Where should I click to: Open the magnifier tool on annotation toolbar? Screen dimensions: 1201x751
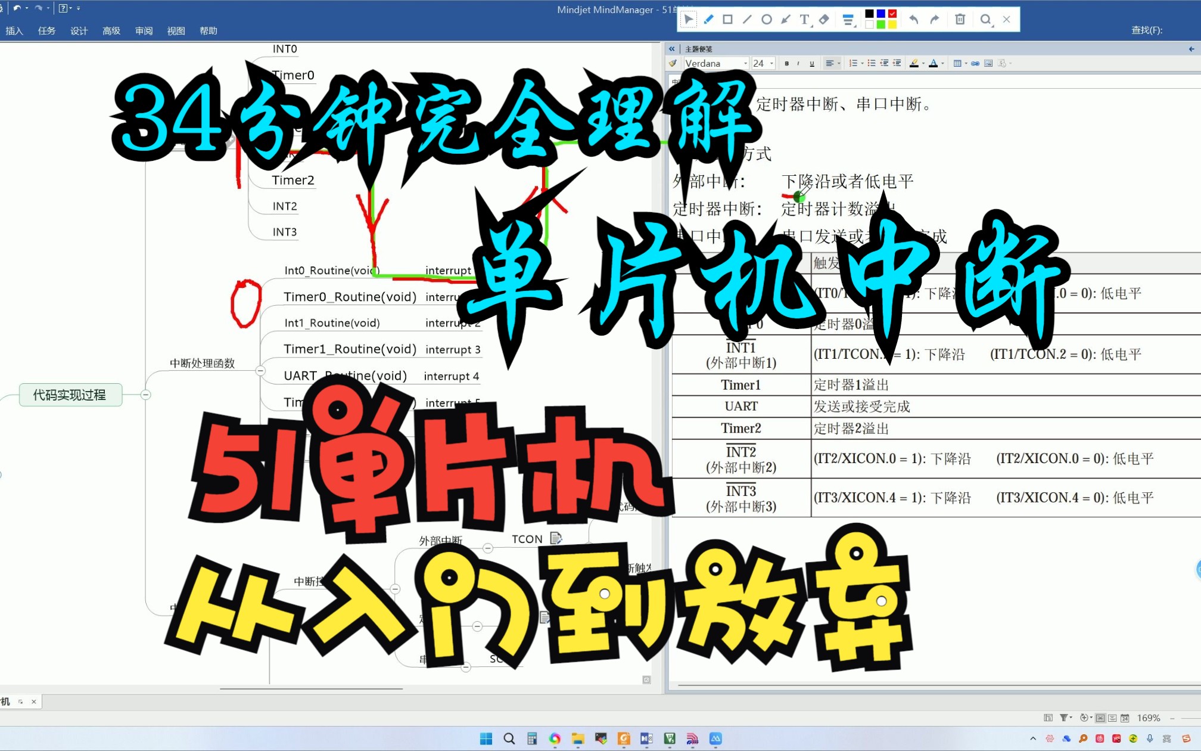coord(986,20)
